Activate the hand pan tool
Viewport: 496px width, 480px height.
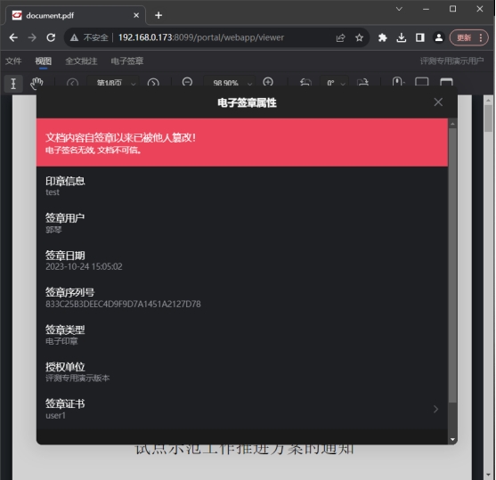pyautogui.click(x=37, y=84)
